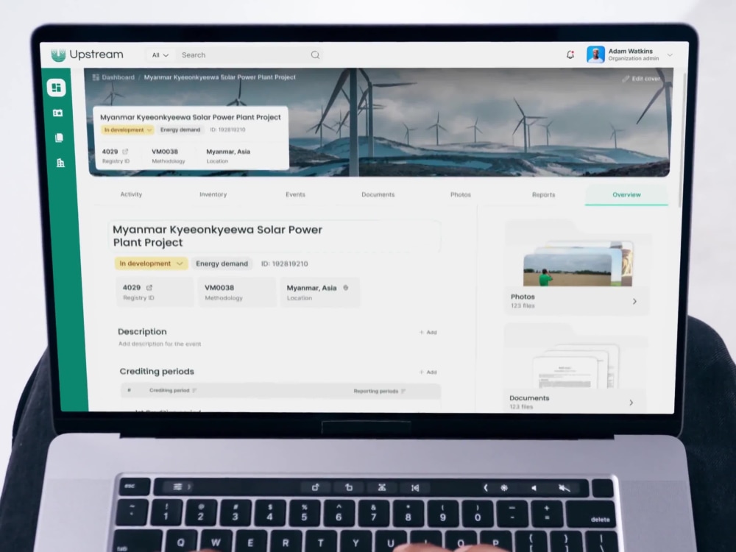Viewport: 736px width, 552px height.
Task: Switch to the Photos tab
Action: (x=461, y=194)
